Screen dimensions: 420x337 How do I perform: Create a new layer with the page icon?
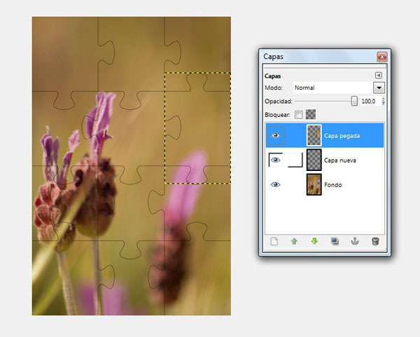[274, 242]
